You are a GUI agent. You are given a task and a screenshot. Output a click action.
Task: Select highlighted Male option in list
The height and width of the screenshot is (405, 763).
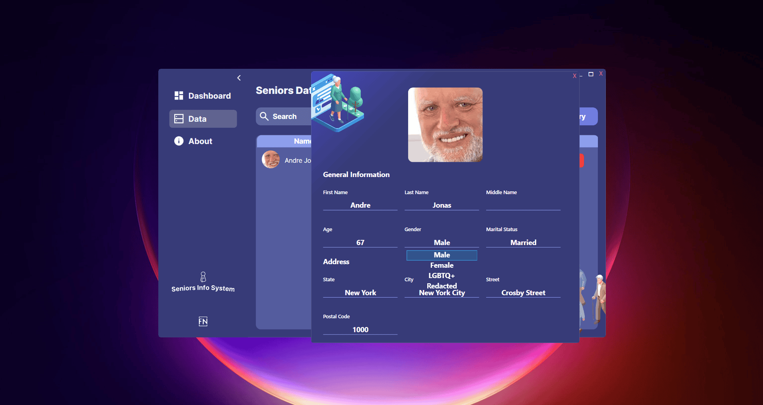coord(442,255)
